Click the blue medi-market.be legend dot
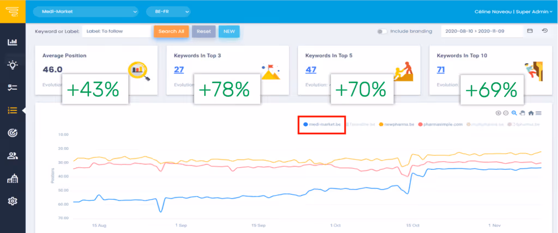558x233 pixels. pyautogui.click(x=305, y=125)
